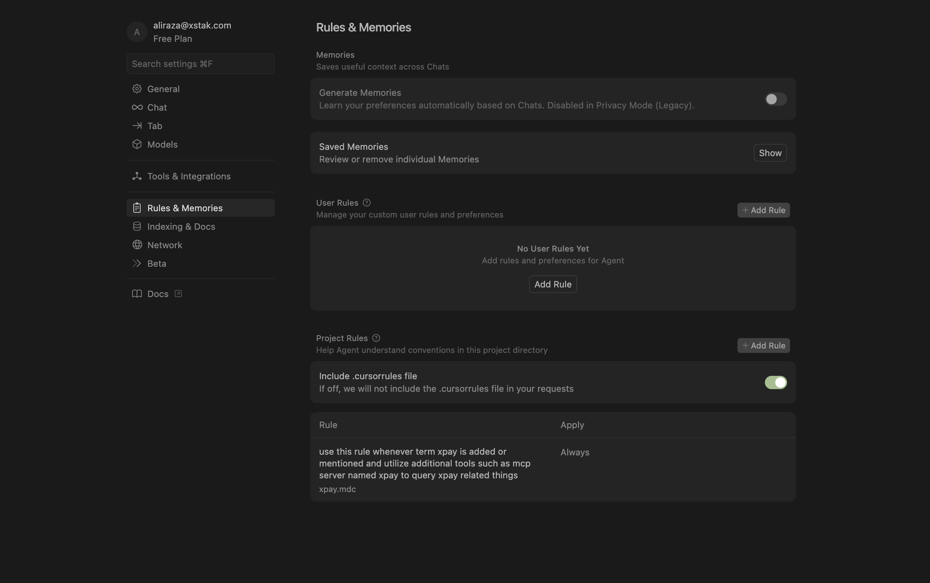Click the Rules & Memories clipboard icon
The image size is (930, 583).
click(137, 208)
